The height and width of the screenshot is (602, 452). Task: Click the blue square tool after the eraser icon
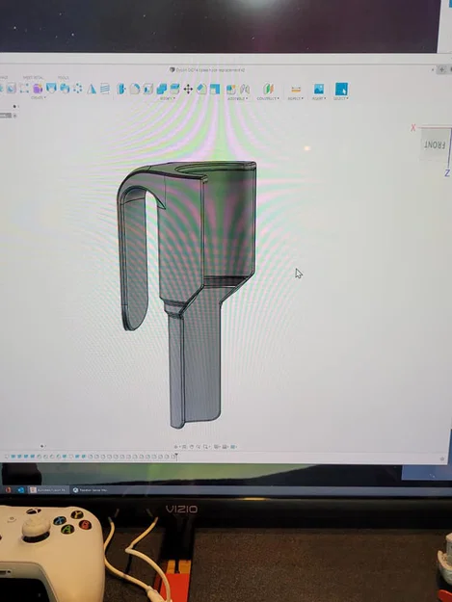click(215, 89)
